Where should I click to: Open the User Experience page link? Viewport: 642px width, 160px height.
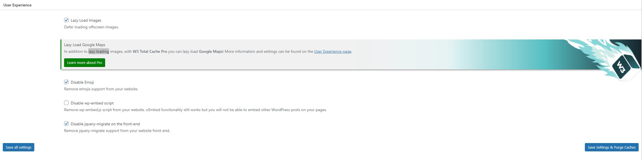click(333, 51)
